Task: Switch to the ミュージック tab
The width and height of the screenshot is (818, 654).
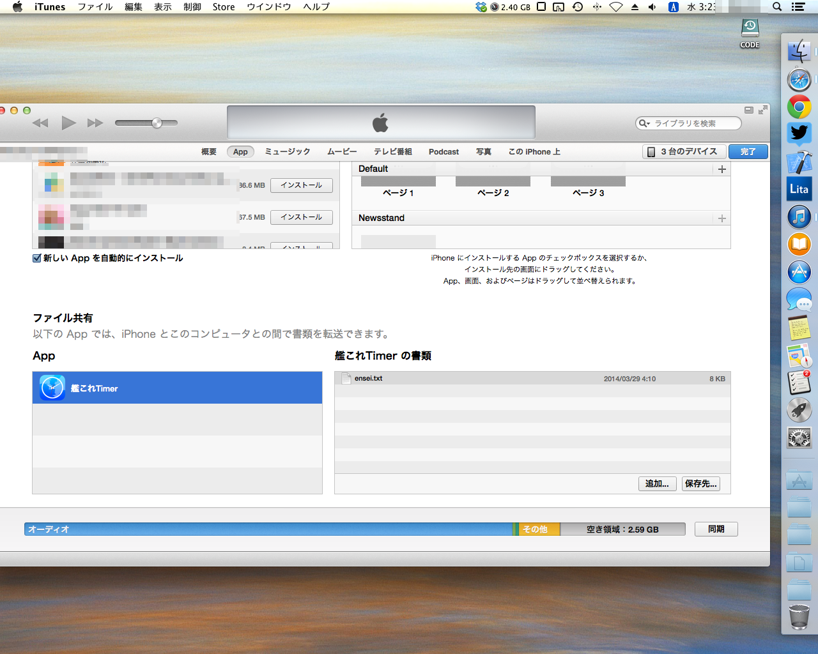Action: (x=288, y=151)
